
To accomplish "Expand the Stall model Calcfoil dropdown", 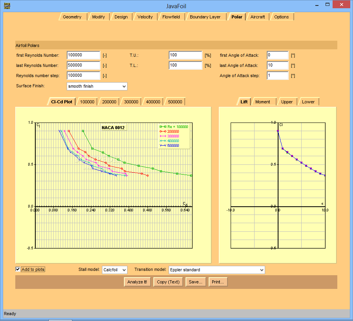I will pos(115,270).
